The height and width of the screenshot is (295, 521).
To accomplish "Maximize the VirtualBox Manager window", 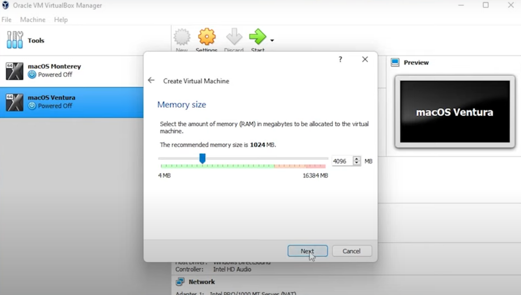I will click(486, 5).
